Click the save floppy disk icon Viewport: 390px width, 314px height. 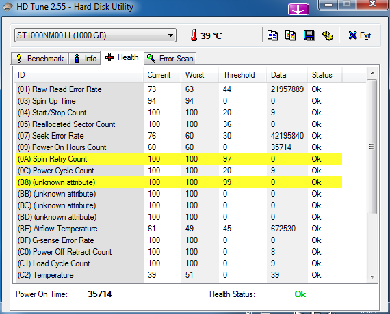click(x=309, y=35)
